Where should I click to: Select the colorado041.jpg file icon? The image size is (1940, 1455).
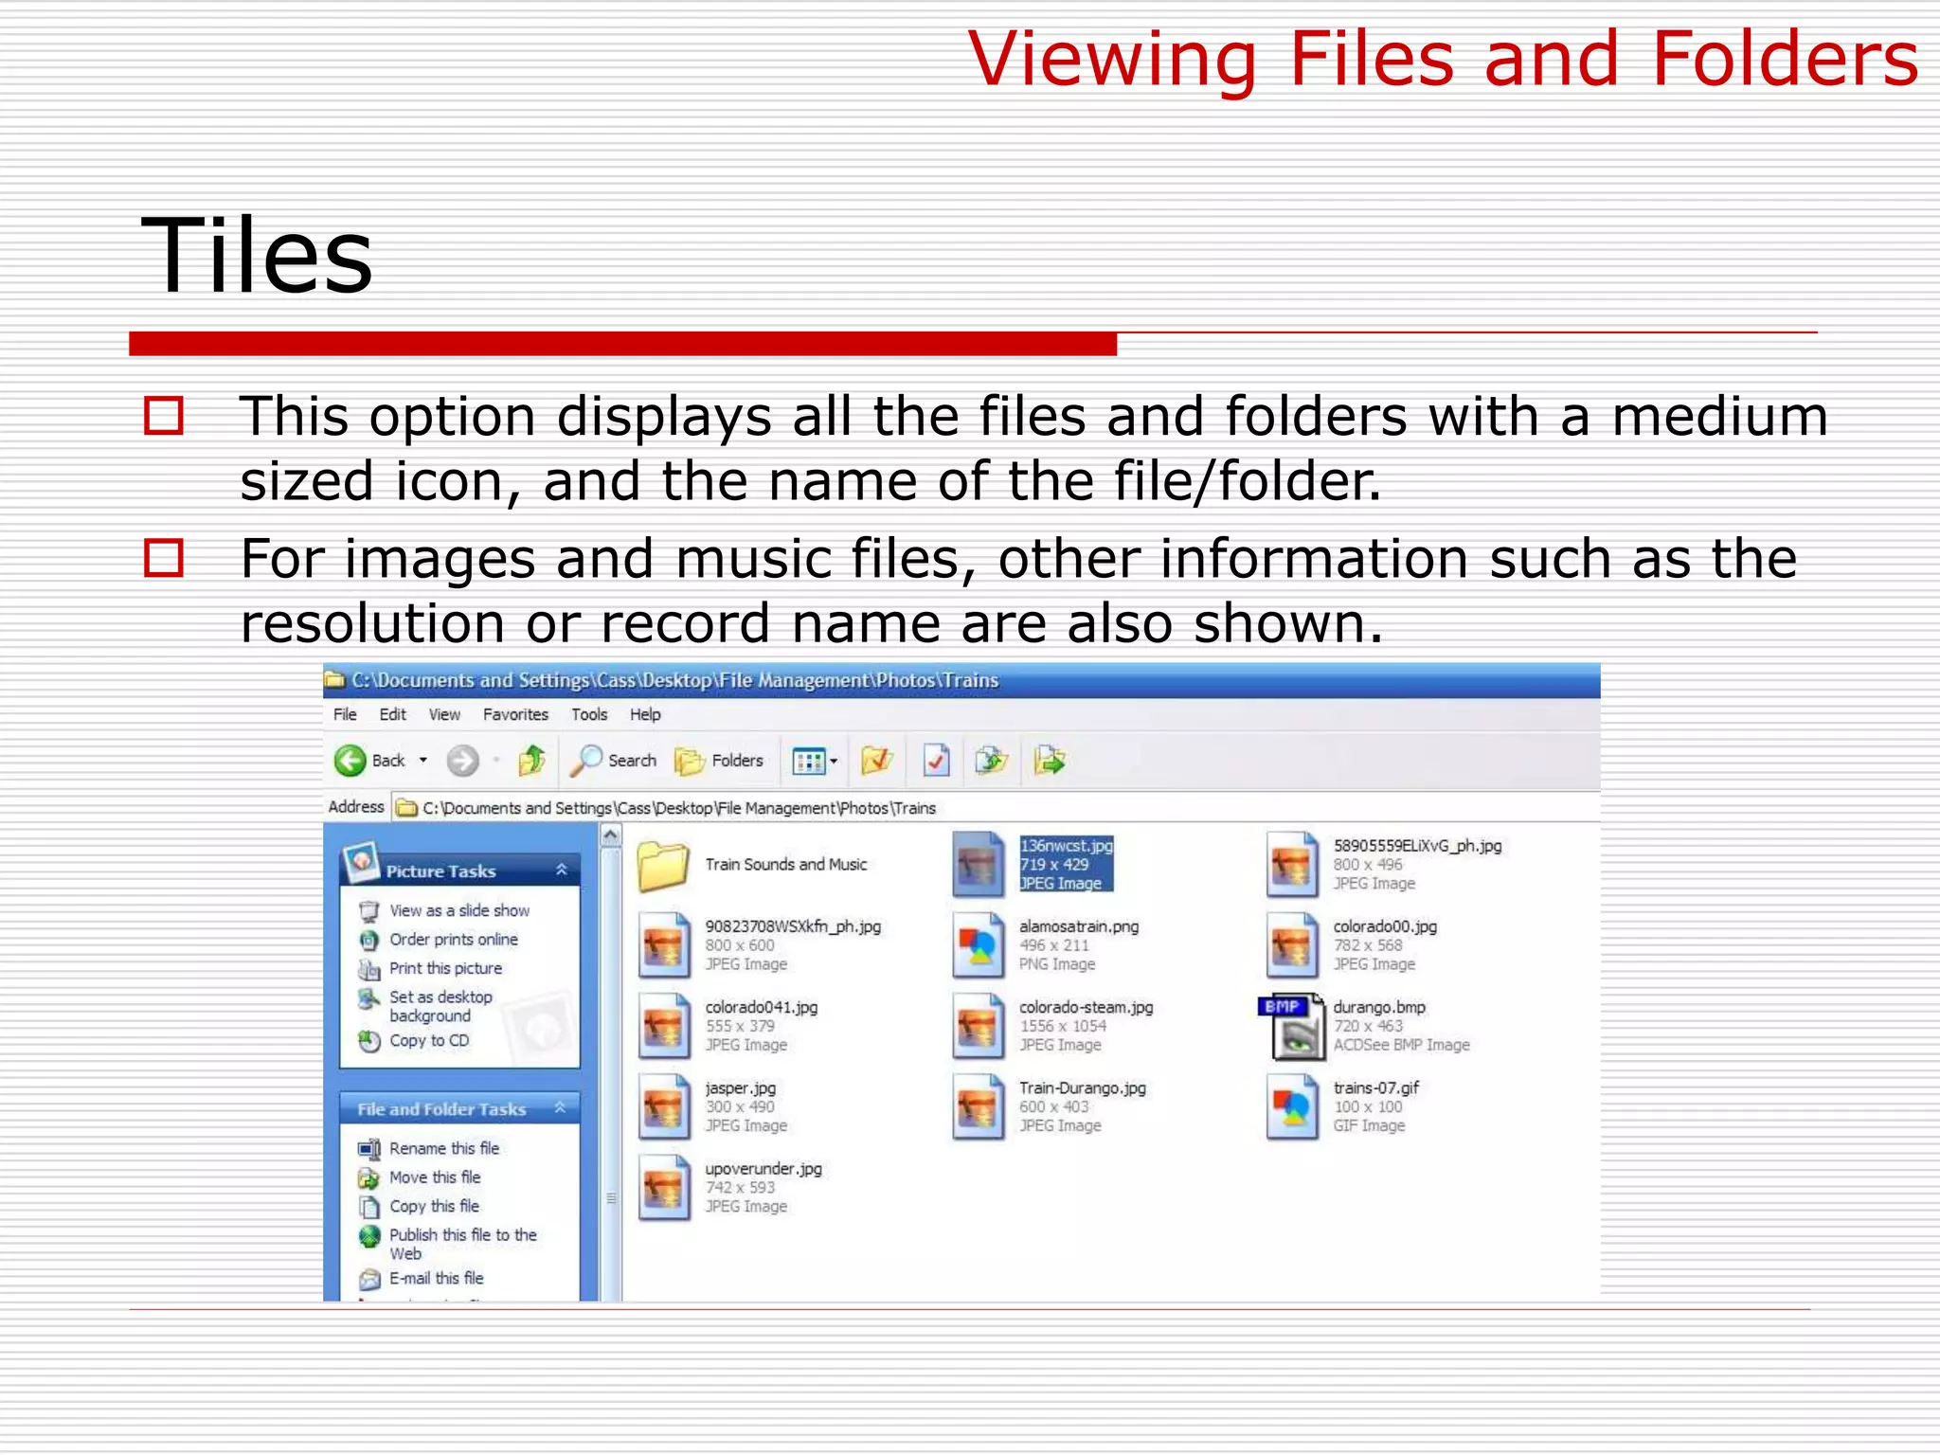pyautogui.click(x=664, y=1026)
